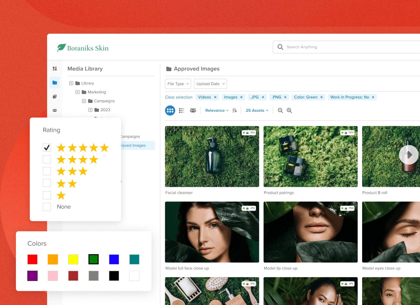420x305 pixels.
Task: Switch to list view icon
Action: tap(181, 111)
